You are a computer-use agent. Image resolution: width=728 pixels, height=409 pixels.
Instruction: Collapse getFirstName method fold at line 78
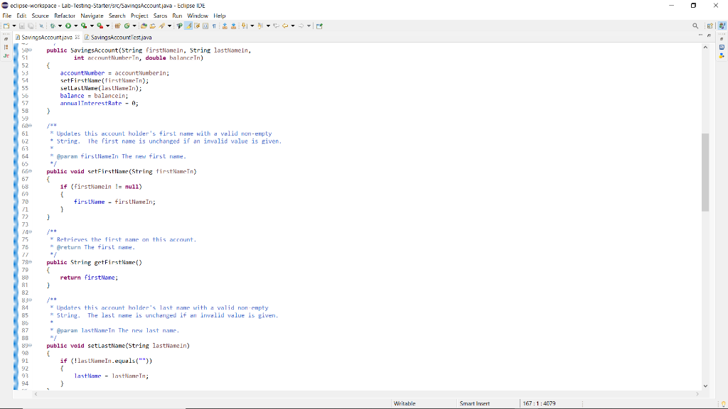click(31, 262)
